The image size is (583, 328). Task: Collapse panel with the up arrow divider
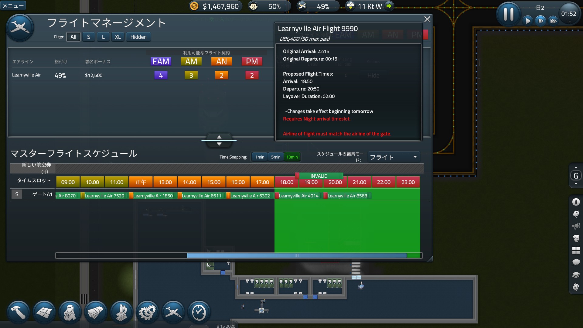pyautogui.click(x=219, y=137)
